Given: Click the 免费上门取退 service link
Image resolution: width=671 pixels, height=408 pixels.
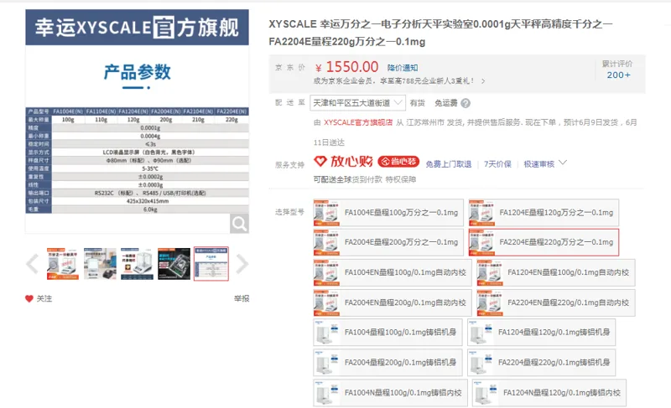Looking at the screenshot, I should click(x=449, y=163).
